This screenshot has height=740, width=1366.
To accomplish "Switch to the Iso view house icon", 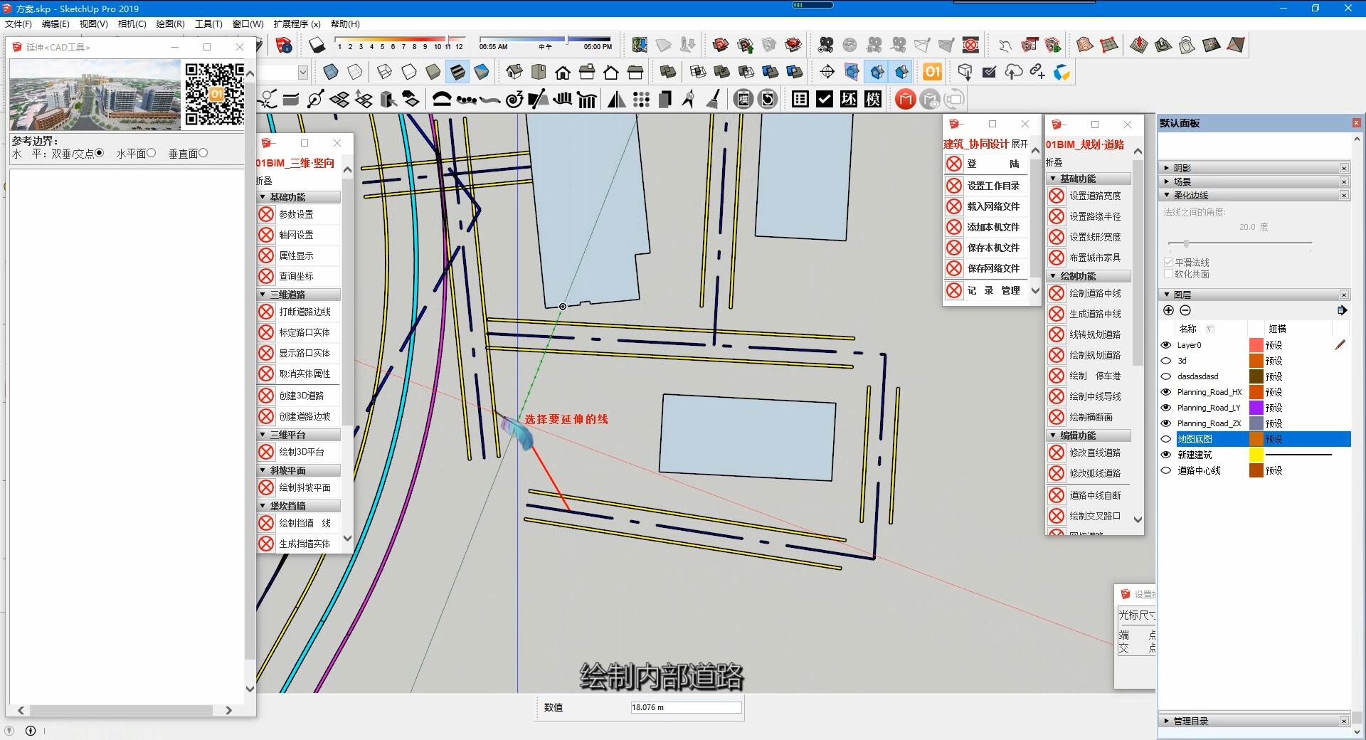I will [514, 72].
